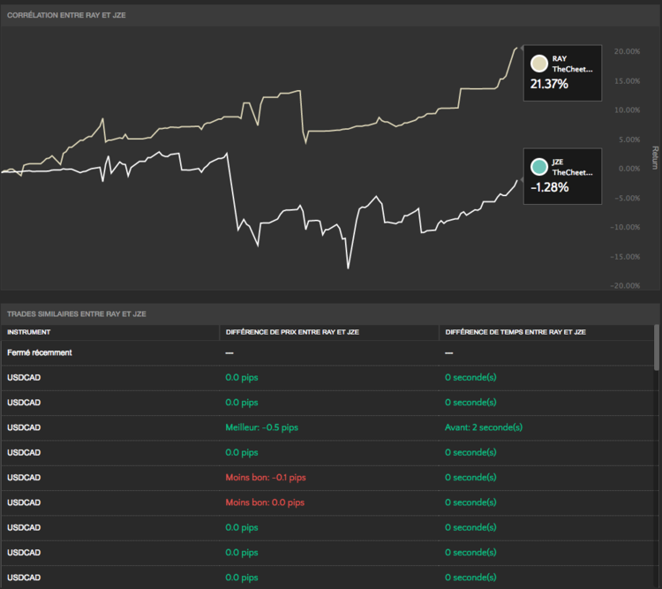Select the RAY legend box showing 21.37%
The height and width of the screenshot is (589, 662).
562,73
